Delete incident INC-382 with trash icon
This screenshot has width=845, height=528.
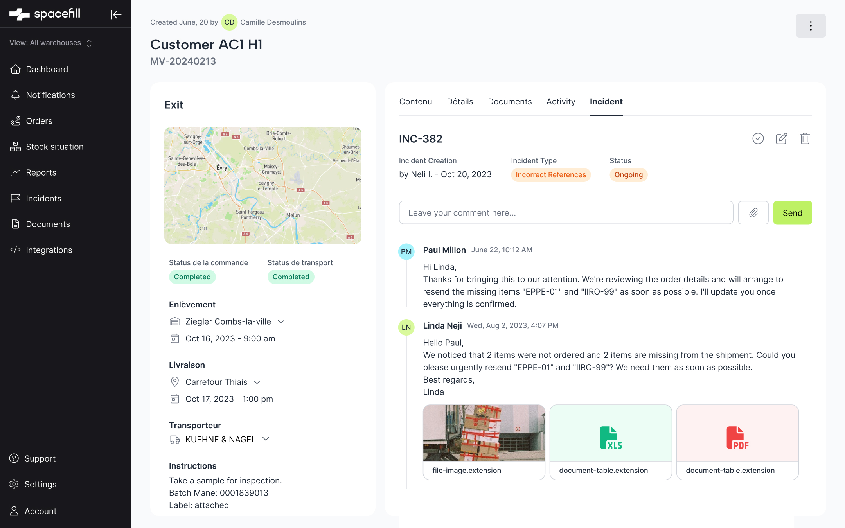805,138
